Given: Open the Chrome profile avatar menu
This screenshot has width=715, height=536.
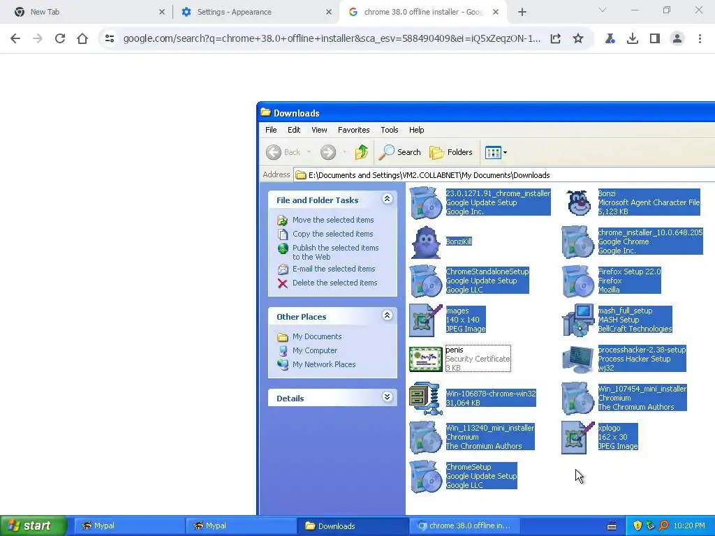Looking at the screenshot, I should pyautogui.click(x=677, y=39).
